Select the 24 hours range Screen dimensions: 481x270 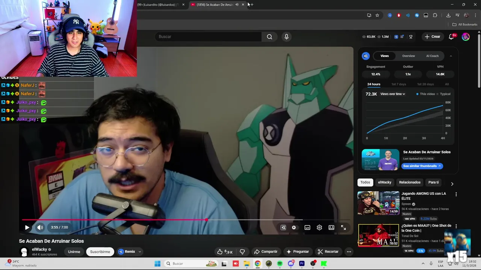[x=374, y=84]
